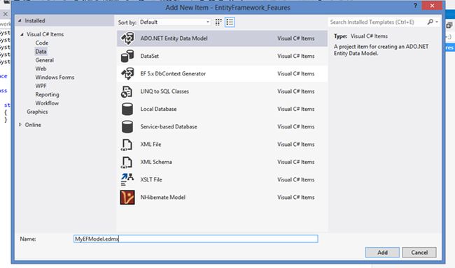Select LINQ to SQL Classes name
455x268 pixels.
click(x=164, y=91)
